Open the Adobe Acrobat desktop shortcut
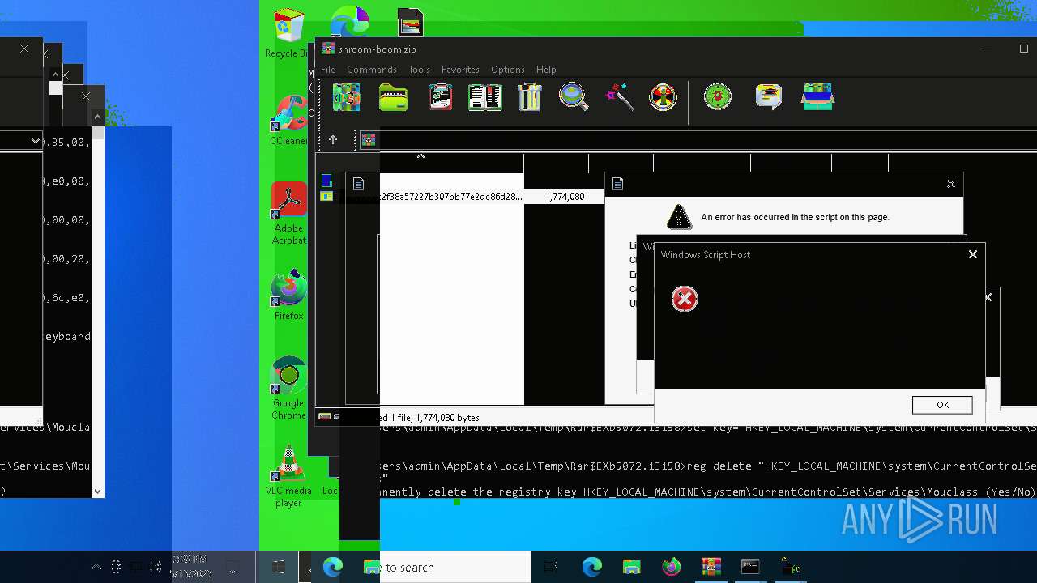Viewport: 1037px width, 583px height. [x=288, y=214]
